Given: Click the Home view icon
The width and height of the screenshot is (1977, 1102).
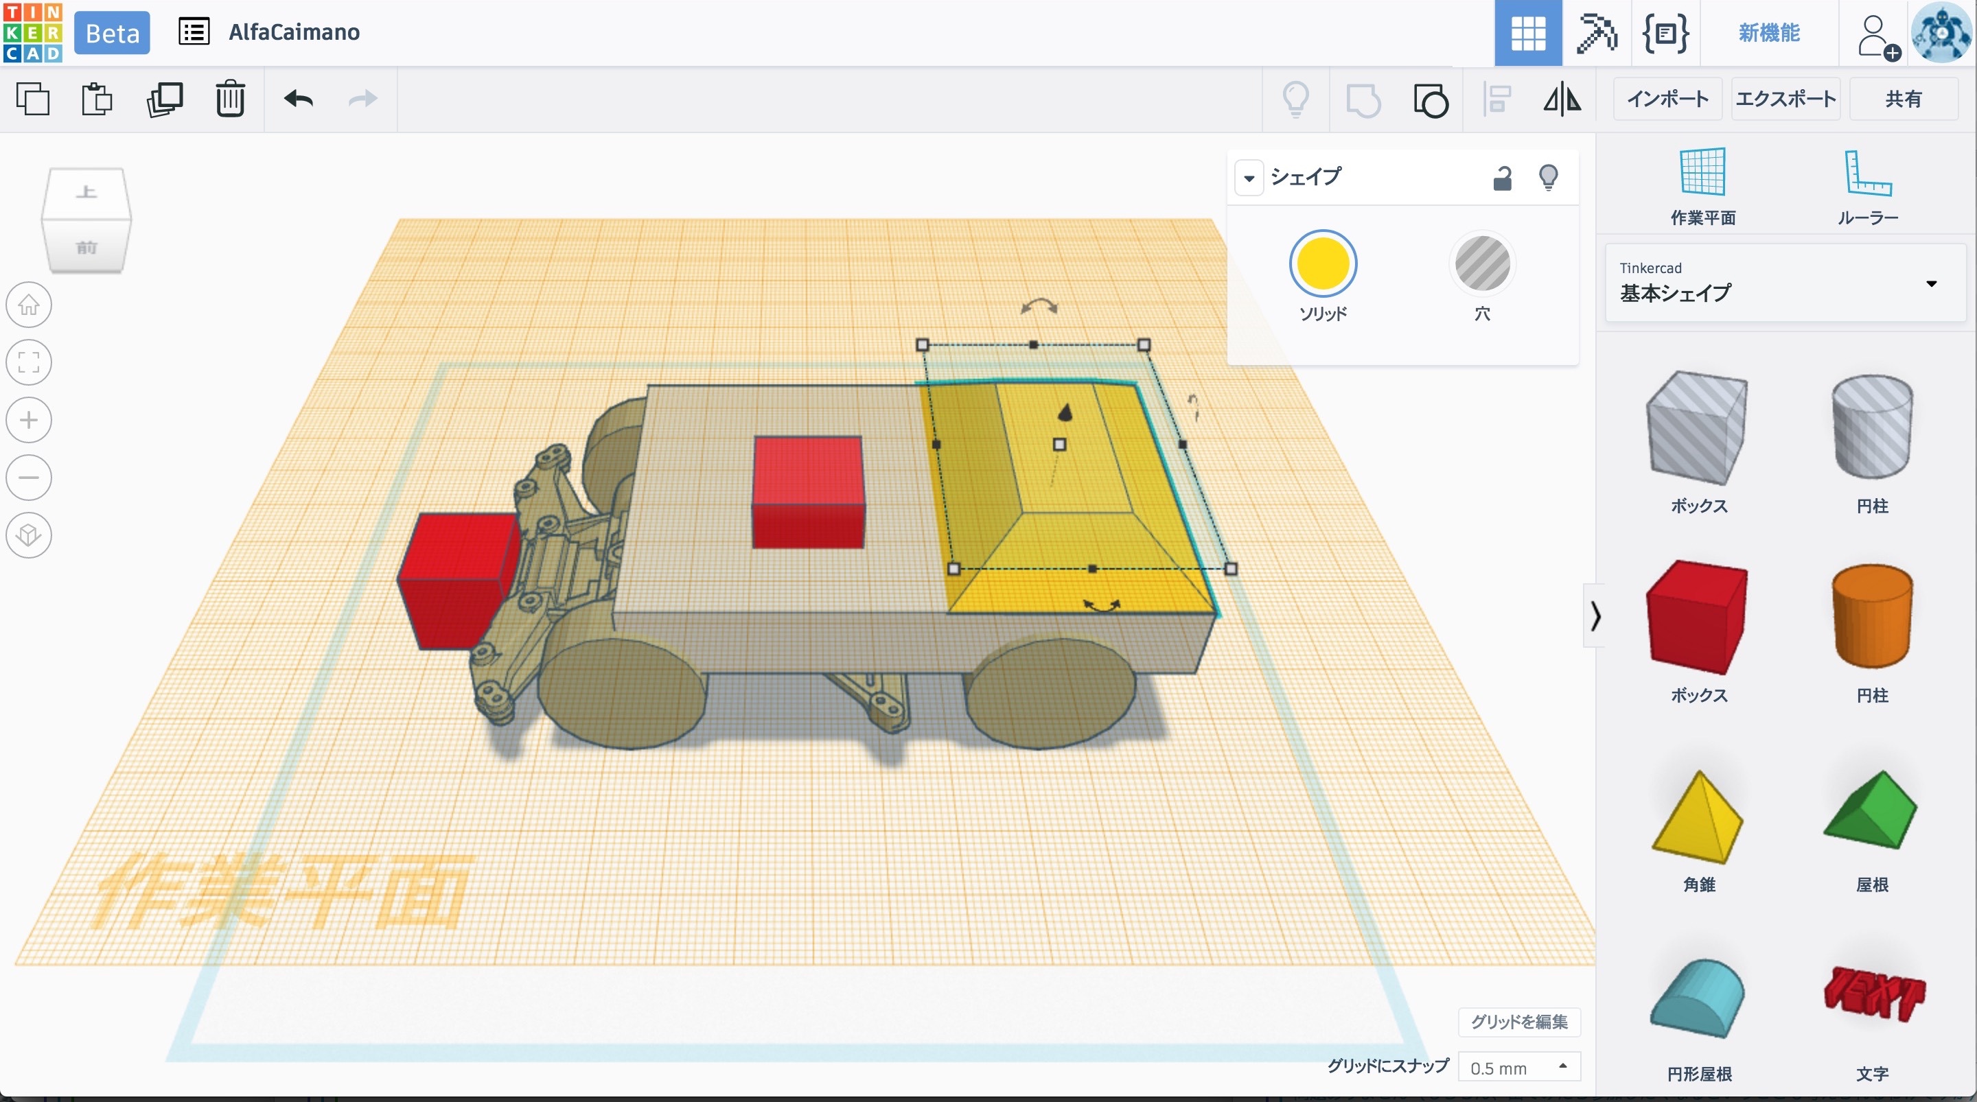Looking at the screenshot, I should pos(29,305).
